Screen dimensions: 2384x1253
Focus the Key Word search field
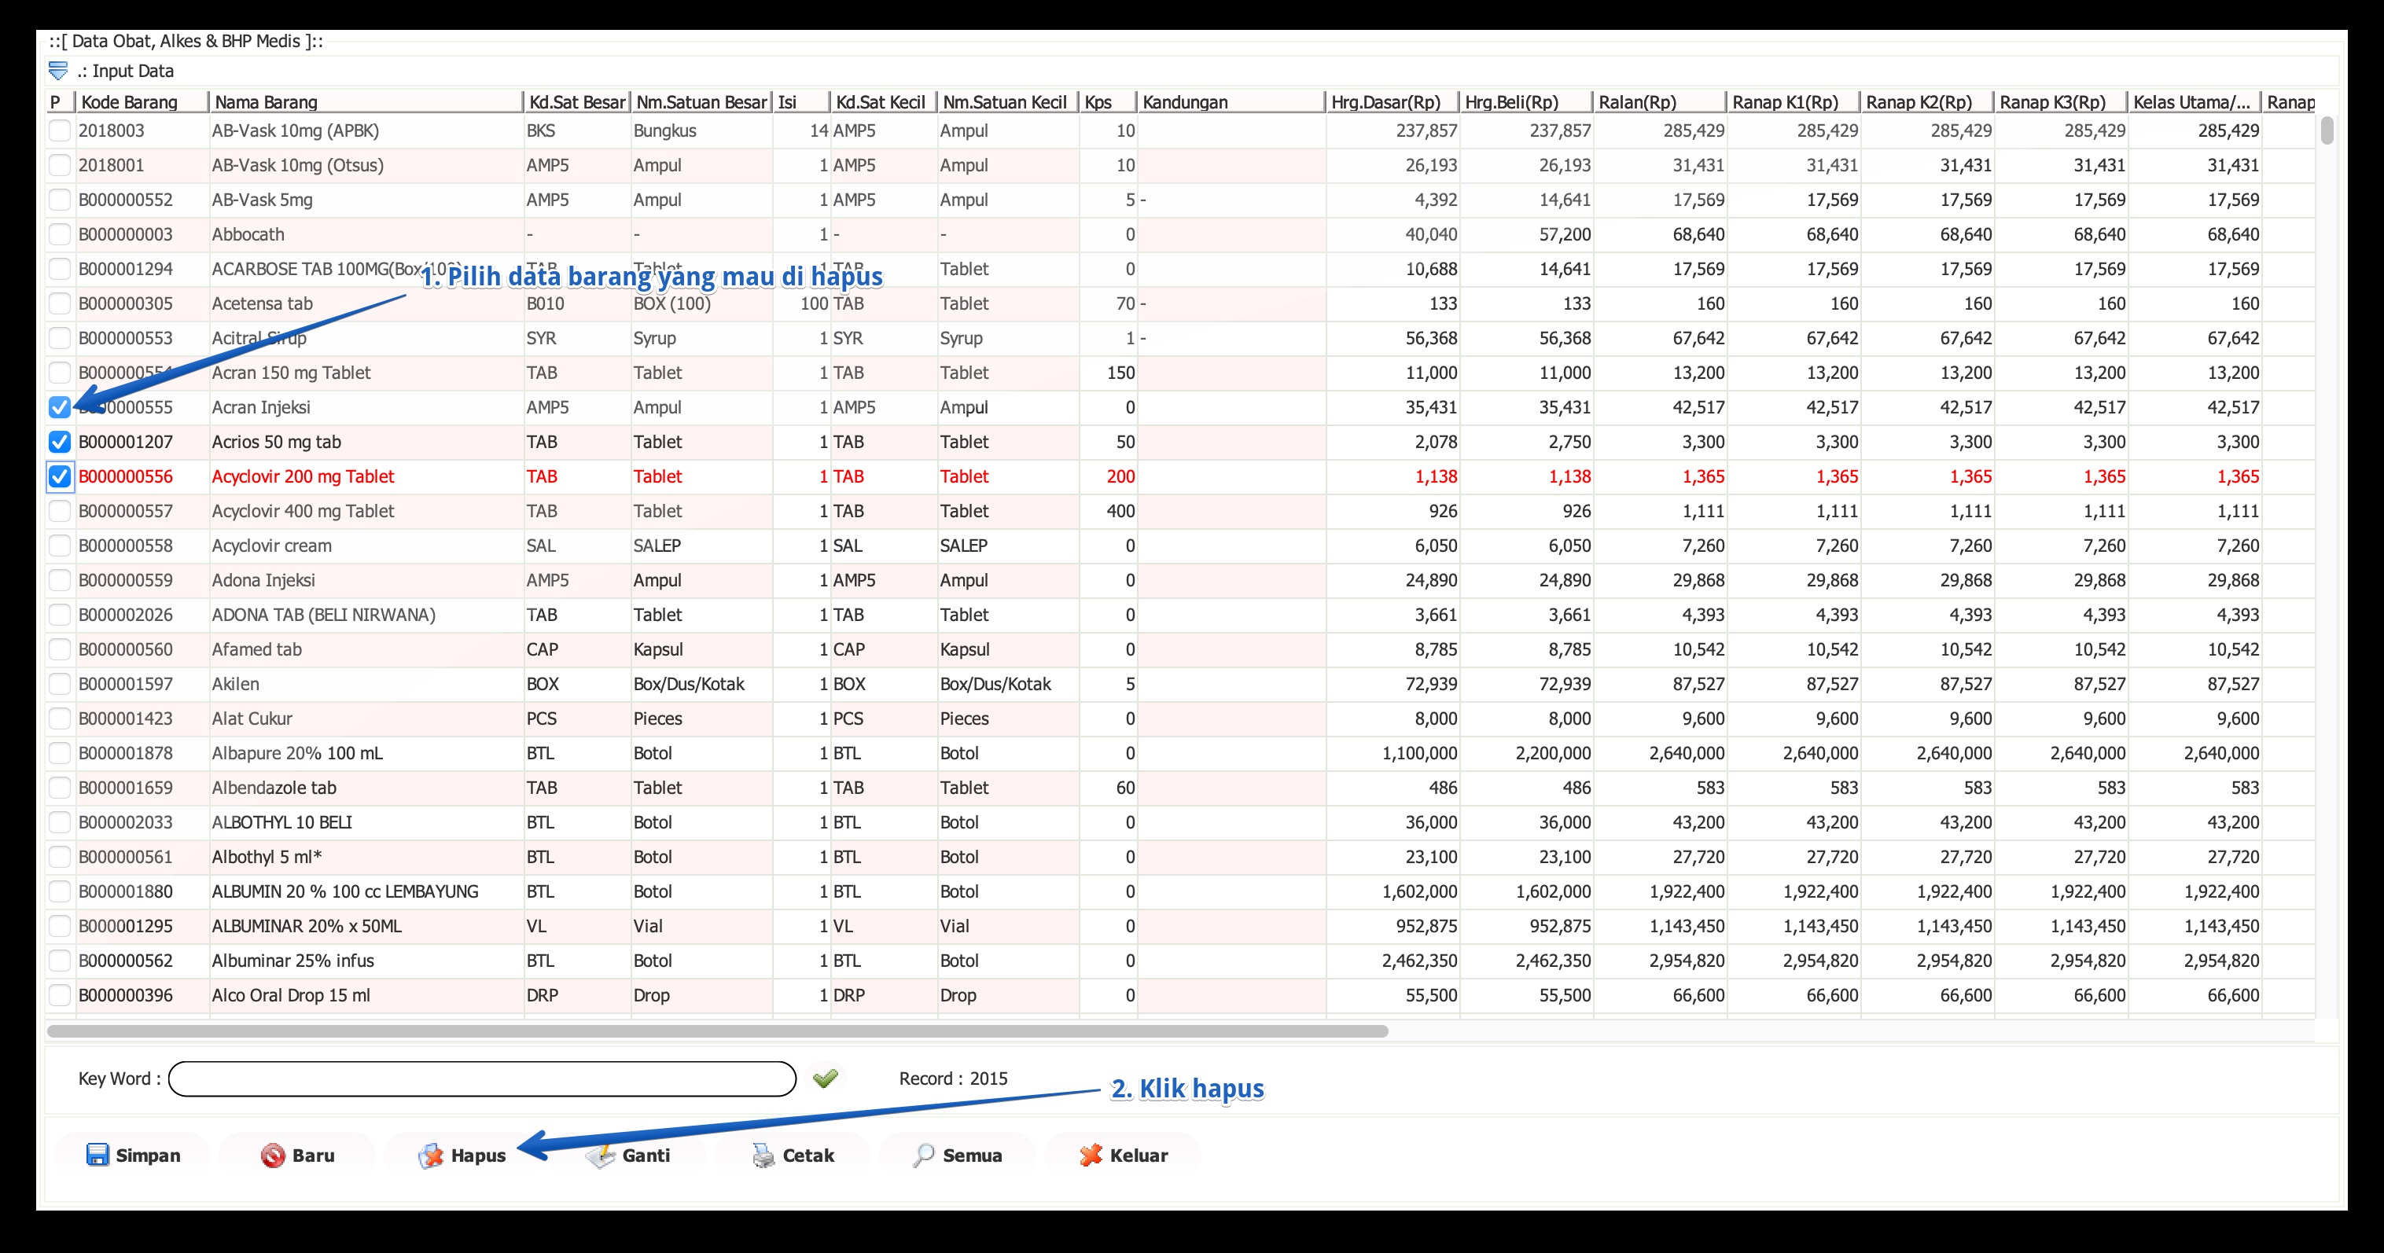pyautogui.click(x=482, y=1079)
